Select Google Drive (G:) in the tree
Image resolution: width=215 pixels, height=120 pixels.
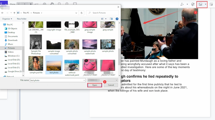click(13, 71)
